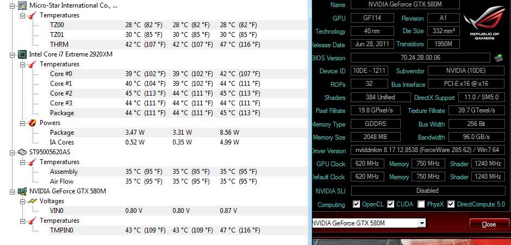Click the GDDR5 Memory Type value
Image resolution: width=511 pixels, height=245 pixels.
[376, 124]
